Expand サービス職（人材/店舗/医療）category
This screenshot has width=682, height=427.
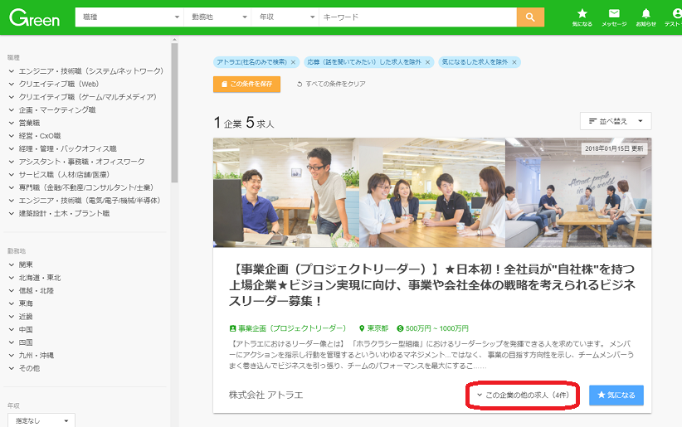pyautogui.click(x=59, y=175)
